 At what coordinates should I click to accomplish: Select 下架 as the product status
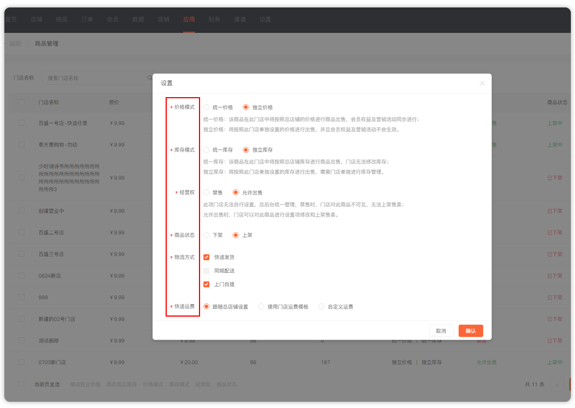click(x=206, y=235)
